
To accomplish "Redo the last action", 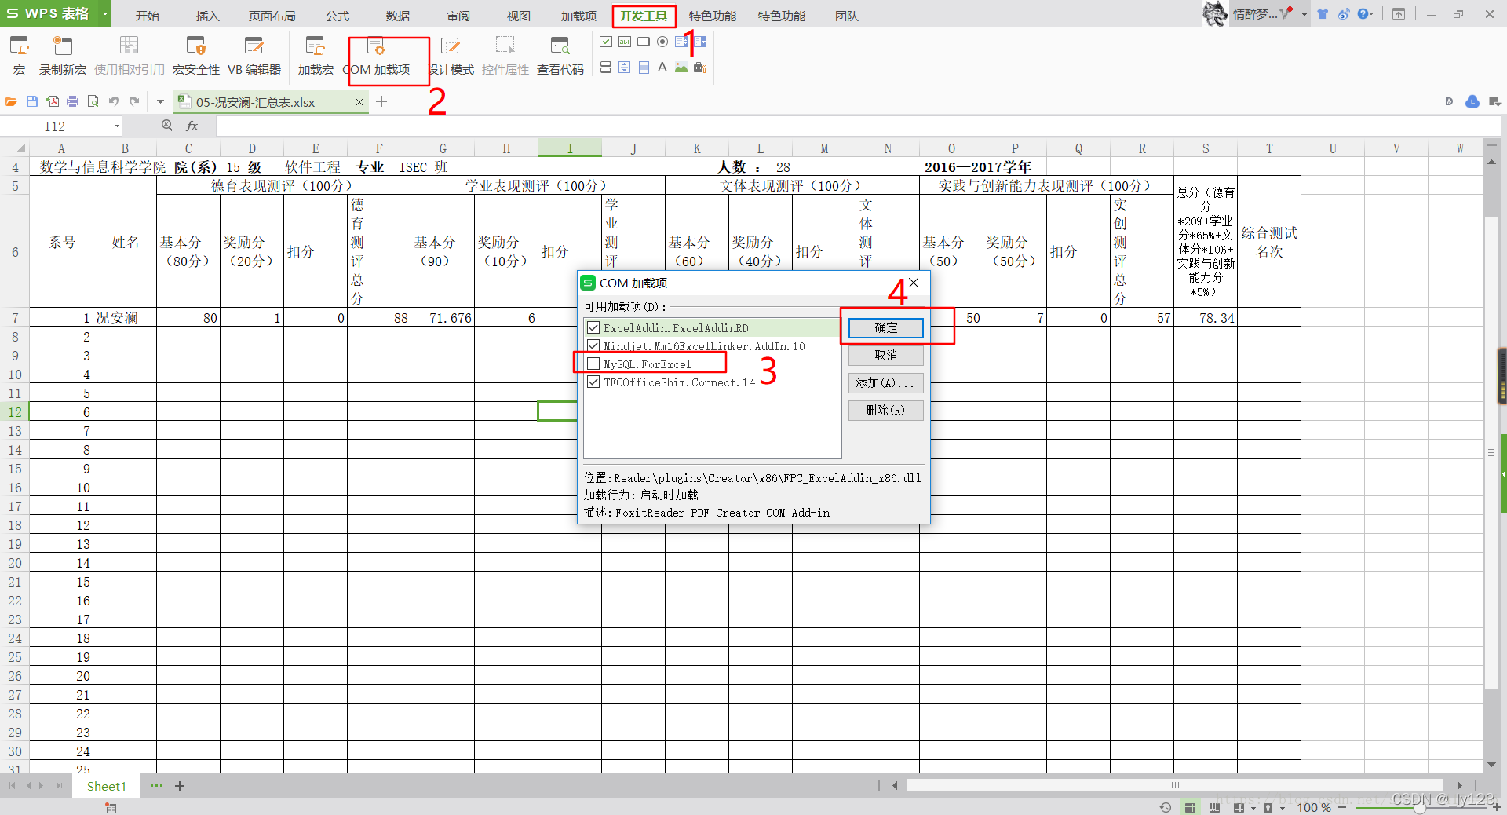I will [134, 101].
